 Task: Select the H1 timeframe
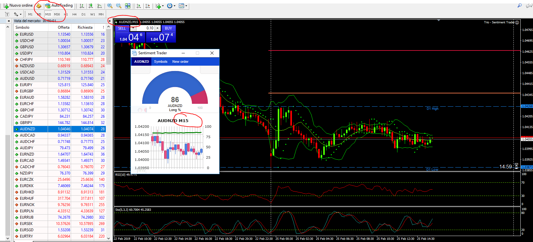66,14
